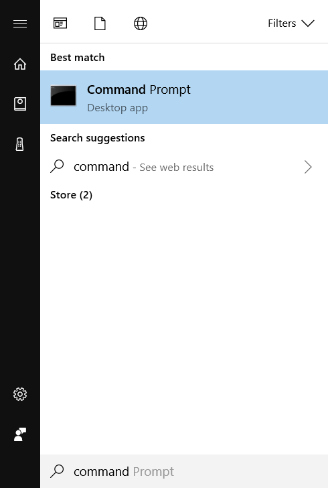Click the Best match heading
This screenshot has height=488, width=328.
(78, 58)
